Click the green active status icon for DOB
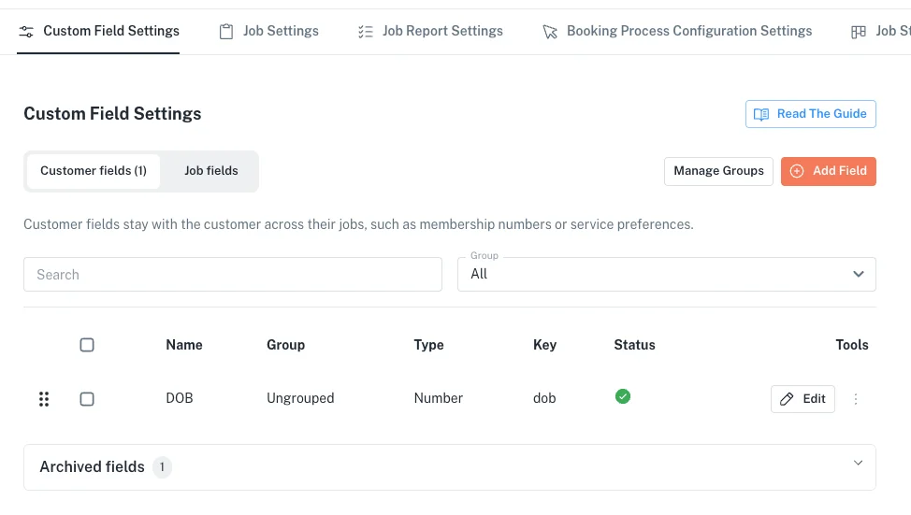911x515 pixels. [x=623, y=396]
